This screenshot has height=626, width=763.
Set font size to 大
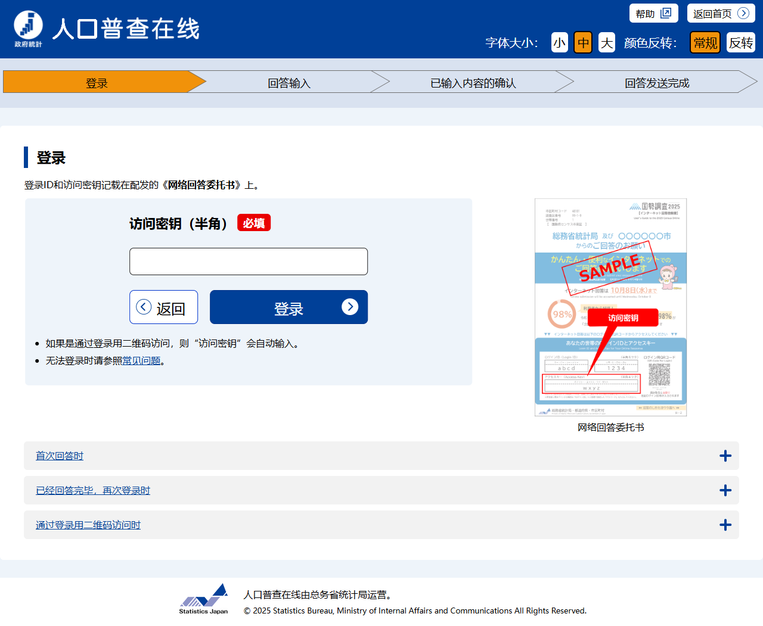pyautogui.click(x=606, y=43)
